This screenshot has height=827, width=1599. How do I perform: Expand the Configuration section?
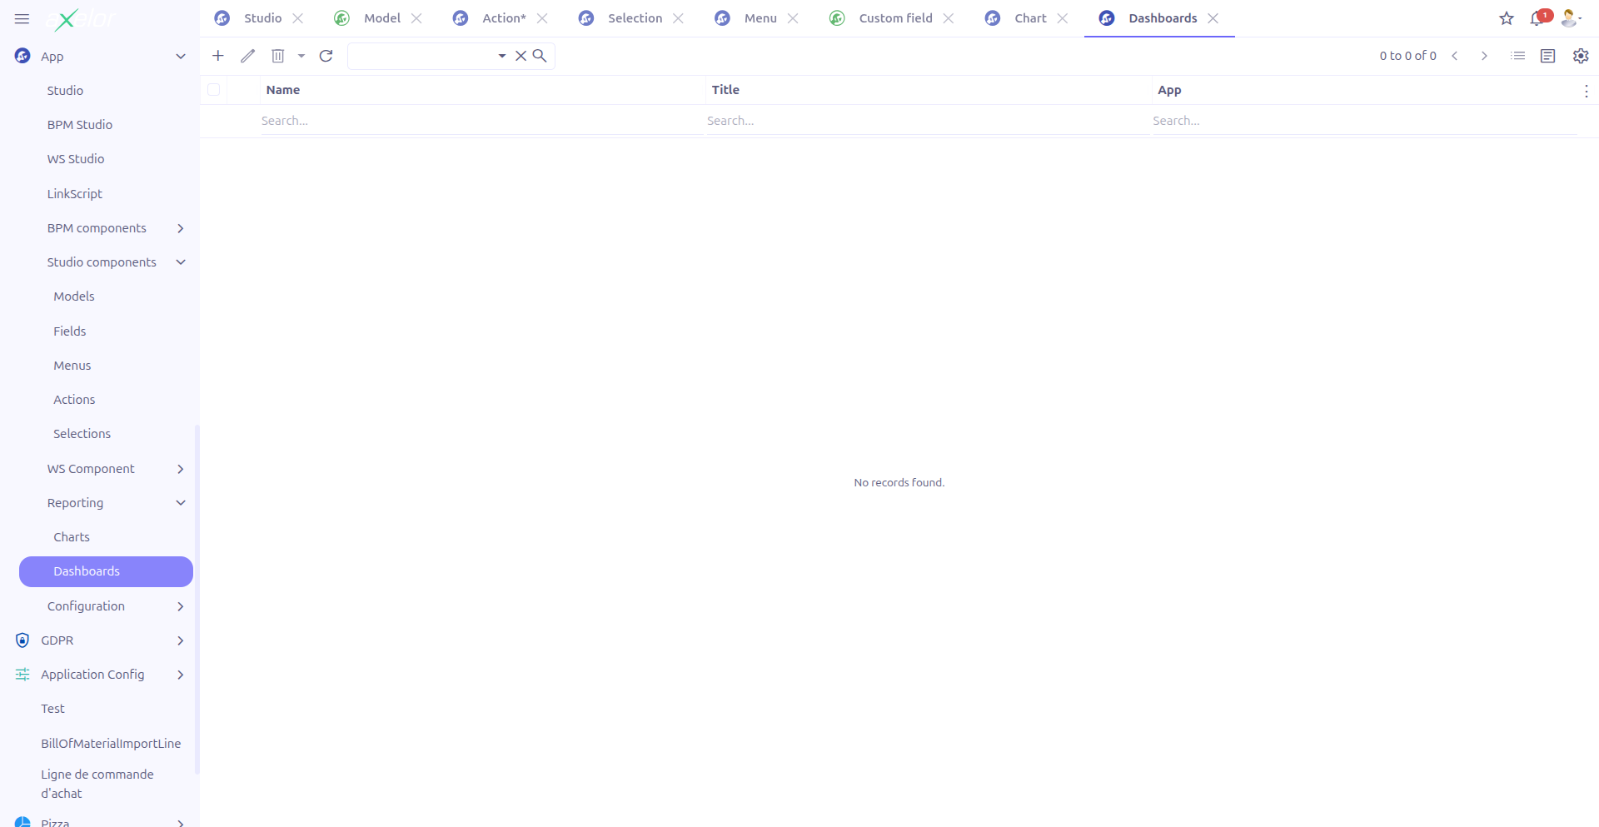coord(181,606)
